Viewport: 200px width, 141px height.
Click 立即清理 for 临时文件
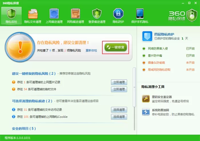[119, 89]
